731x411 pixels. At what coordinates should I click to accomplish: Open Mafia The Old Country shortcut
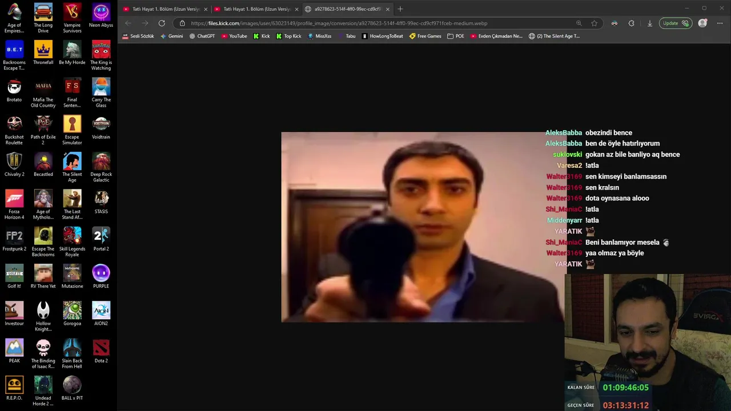click(x=43, y=92)
